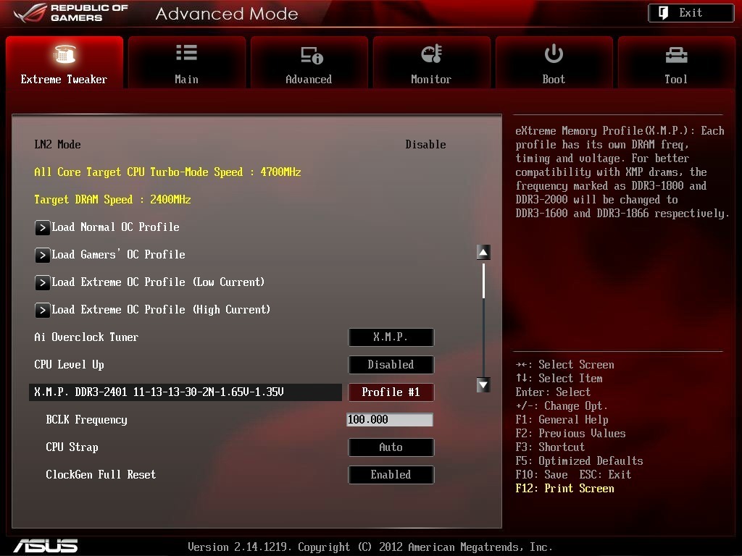The width and height of the screenshot is (742, 556).
Task: Toggle ClockGen Full Reset Enabled setting
Action: coord(391,475)
